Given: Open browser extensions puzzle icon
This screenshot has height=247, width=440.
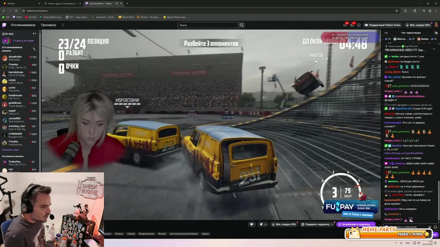Looking at the screenshot, I should [405, 11].
